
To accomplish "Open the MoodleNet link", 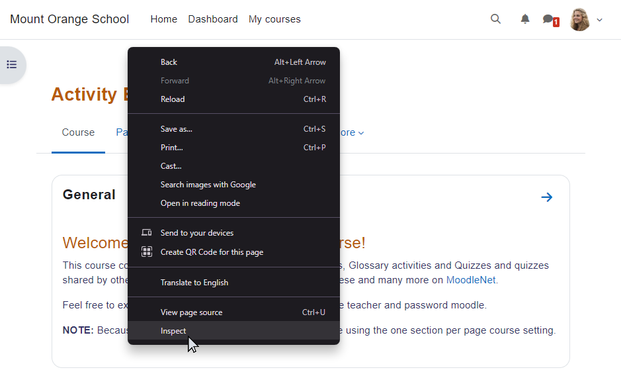I will point(472,280).
